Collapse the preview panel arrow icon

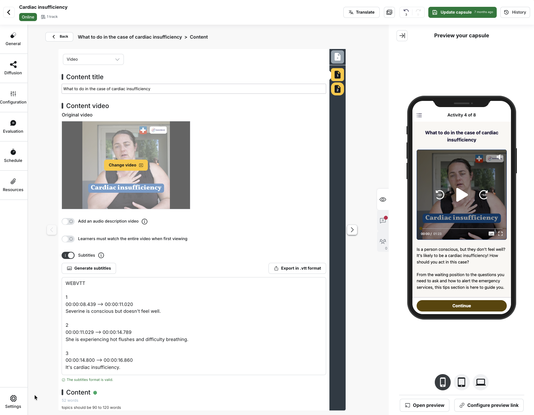click(402, 36)
